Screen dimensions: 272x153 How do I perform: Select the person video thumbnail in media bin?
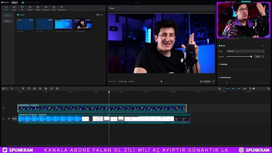(83, 24)
